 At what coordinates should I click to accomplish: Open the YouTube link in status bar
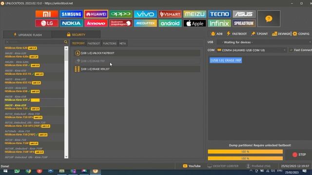(x=192, y=166)
